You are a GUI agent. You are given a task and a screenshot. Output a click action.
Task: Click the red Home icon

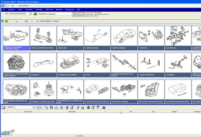(3, 21)
